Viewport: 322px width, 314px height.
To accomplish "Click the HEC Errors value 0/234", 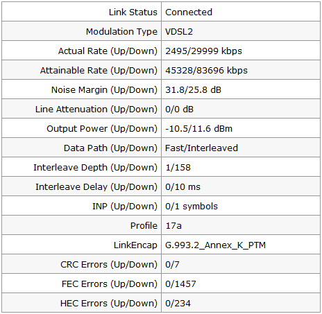I will click(178, 304).
